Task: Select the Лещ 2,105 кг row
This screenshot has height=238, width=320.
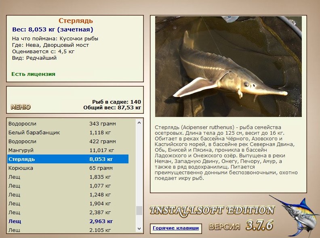Action: (68, 230)
